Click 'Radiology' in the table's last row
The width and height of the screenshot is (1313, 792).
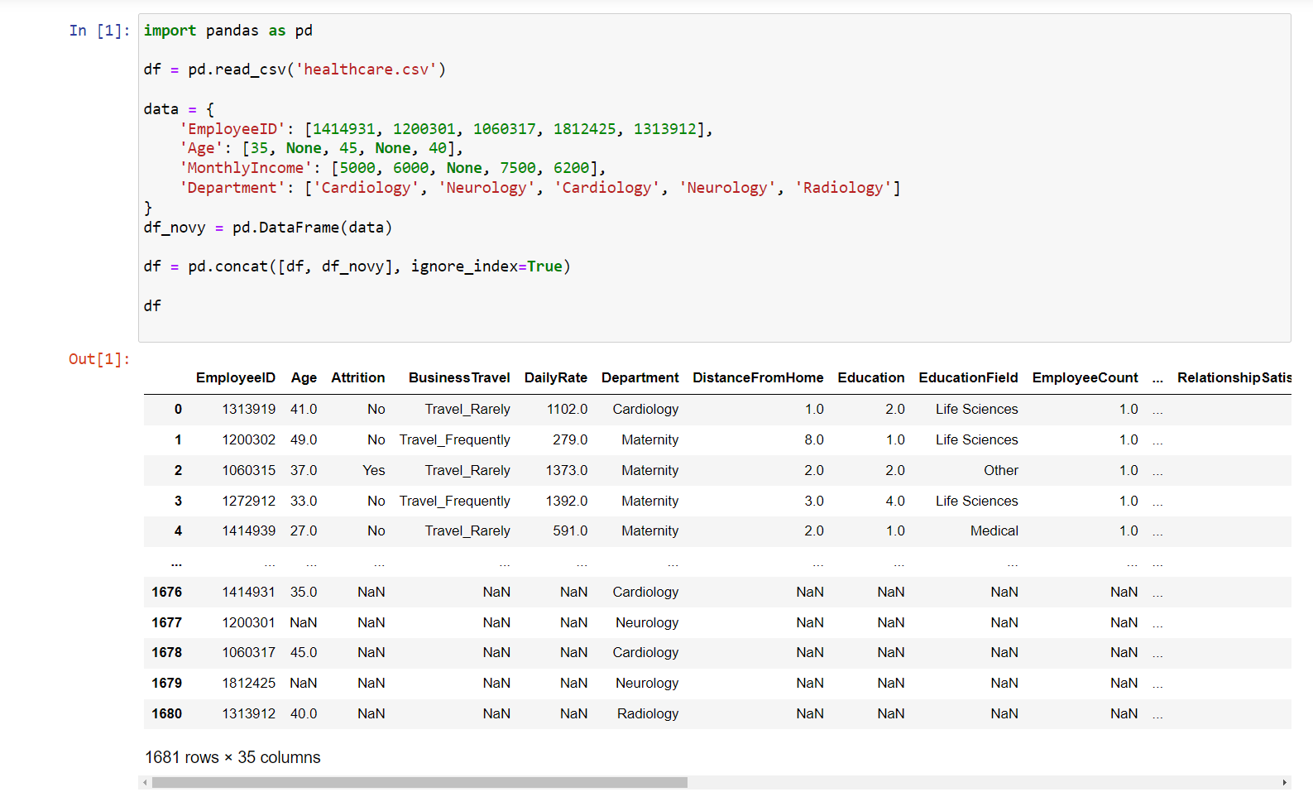648,713
